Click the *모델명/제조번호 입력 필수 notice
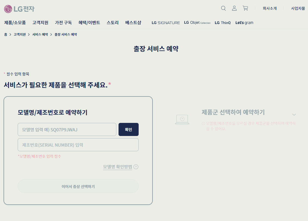This screenshot has height=221, width=308. tap(39, 156)
